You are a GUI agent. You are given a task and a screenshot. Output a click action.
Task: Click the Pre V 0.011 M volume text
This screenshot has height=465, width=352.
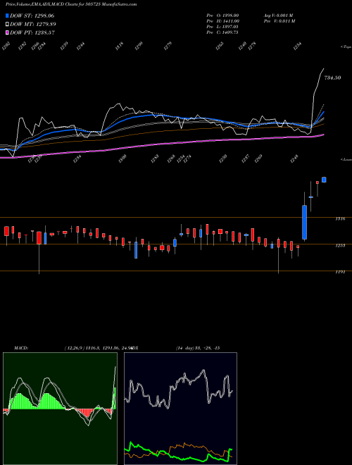[279, 21]
